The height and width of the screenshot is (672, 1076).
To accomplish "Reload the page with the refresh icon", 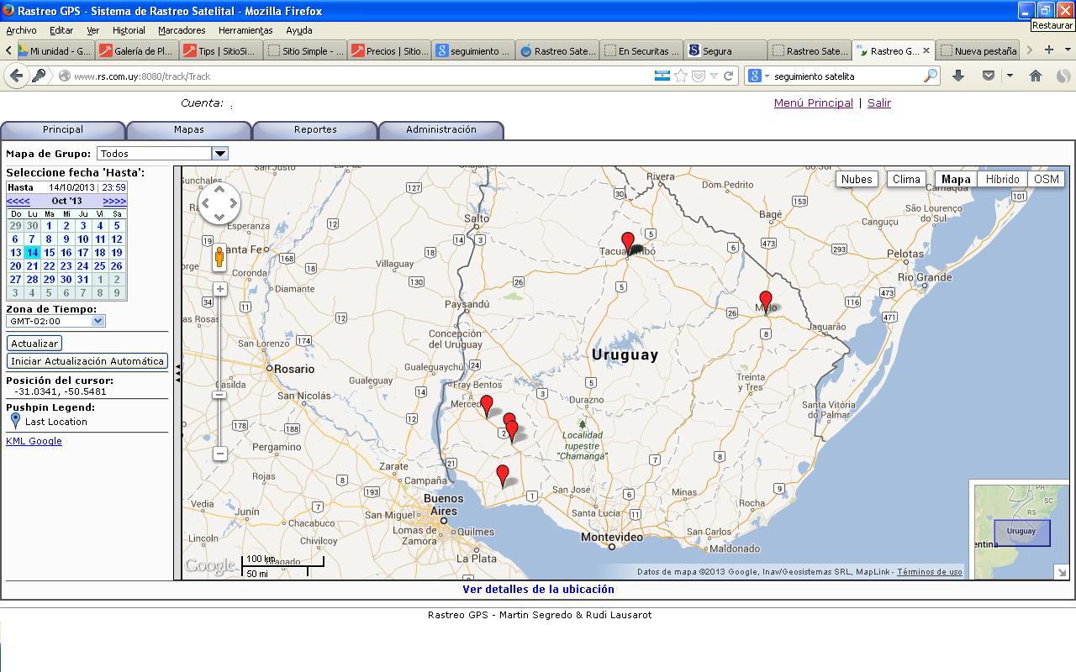I will coord(729,76).
